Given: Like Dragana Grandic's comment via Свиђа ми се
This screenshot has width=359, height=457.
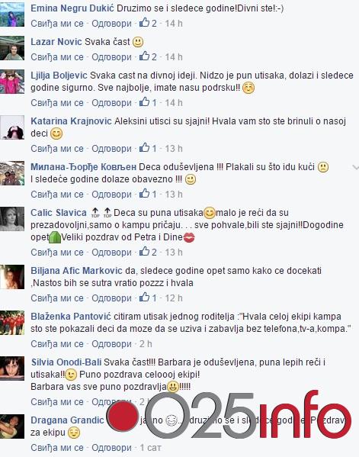Looking at the screenshot, I should pos(57,448).
